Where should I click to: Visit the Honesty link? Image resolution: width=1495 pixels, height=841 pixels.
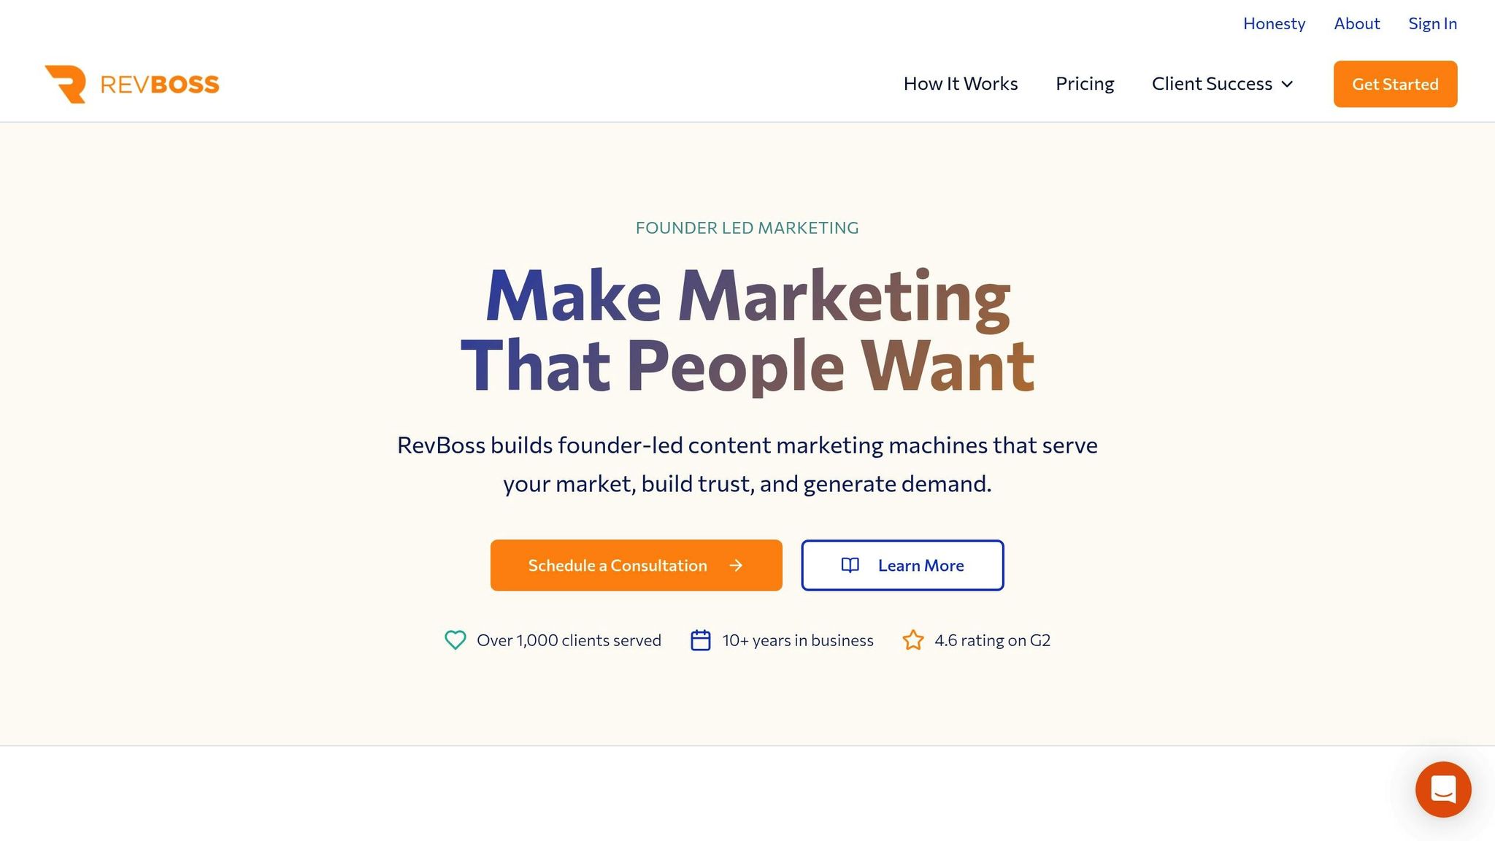pos(1274,23)
